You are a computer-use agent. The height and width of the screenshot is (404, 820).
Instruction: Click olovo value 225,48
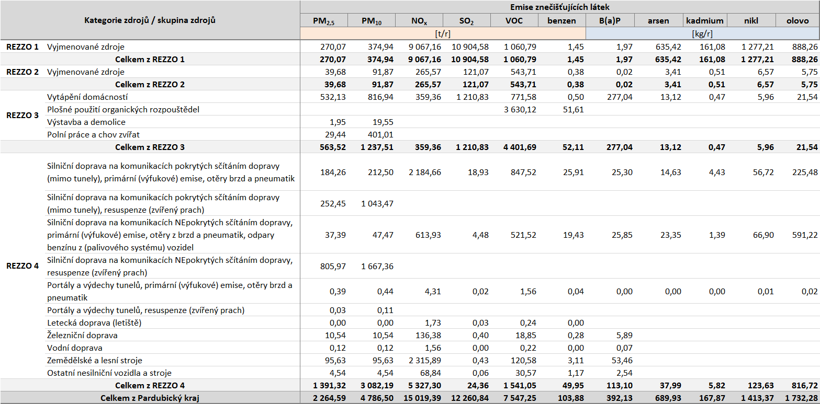coord(805,172)
